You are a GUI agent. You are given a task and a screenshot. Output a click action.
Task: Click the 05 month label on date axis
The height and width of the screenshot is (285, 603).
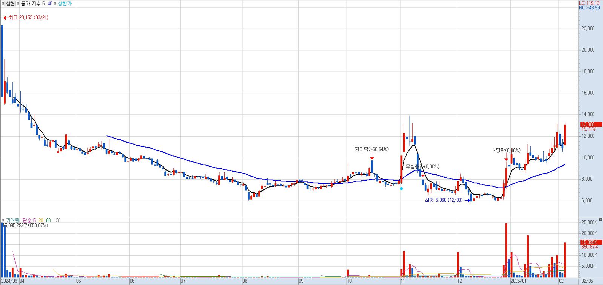click(x=78, y=281)
